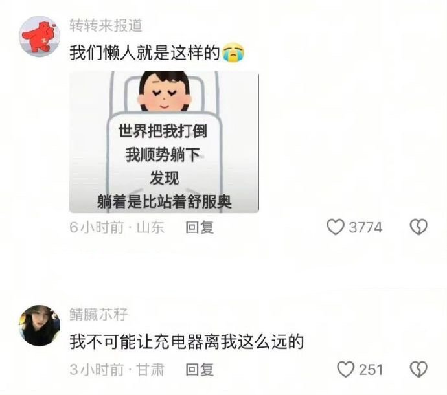Open username 鲭臟尔籽
Image resolution: width=447 pixels, height=395 pixels.
point(98,314)
